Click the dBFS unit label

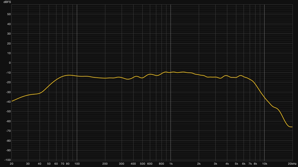click(7, 2)
